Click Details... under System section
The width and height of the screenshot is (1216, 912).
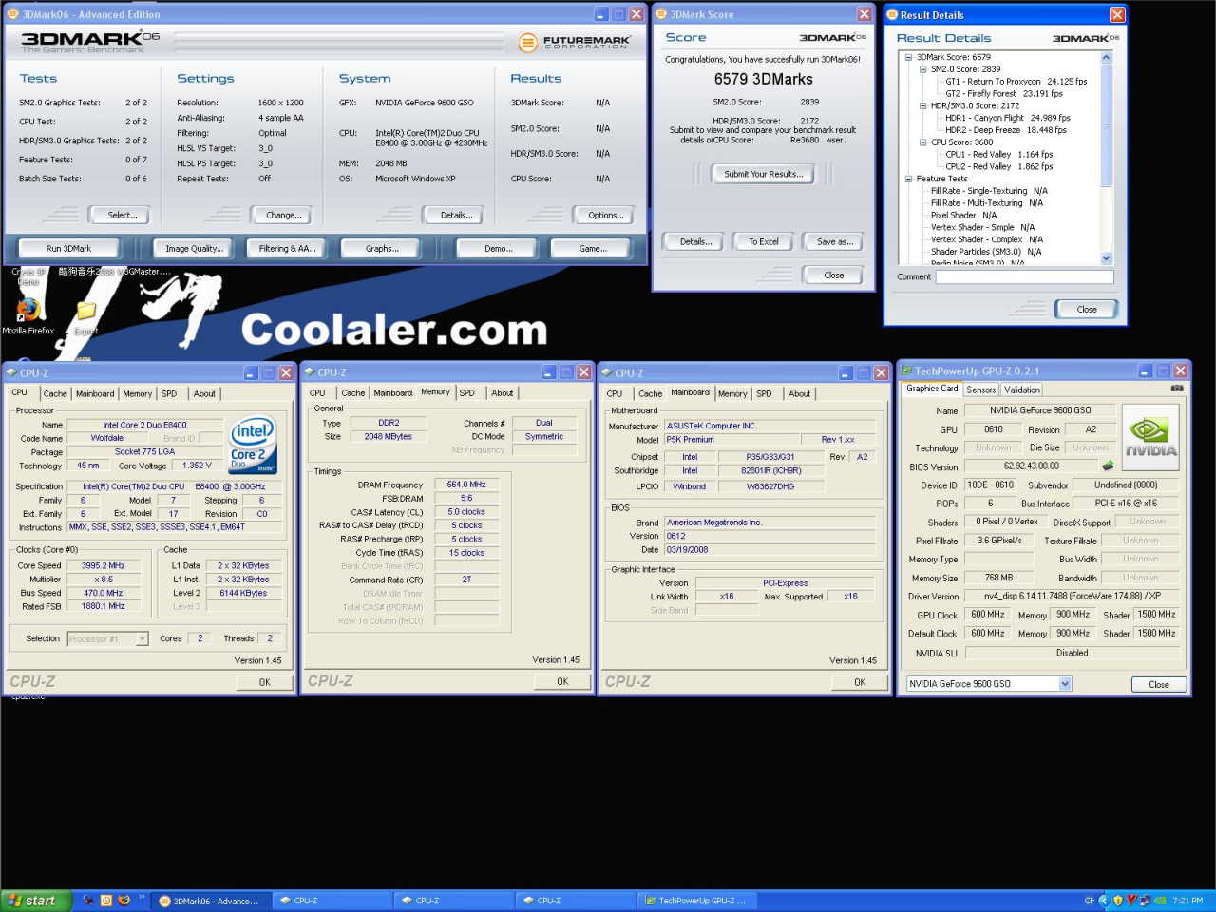click(x=456, y=216)
